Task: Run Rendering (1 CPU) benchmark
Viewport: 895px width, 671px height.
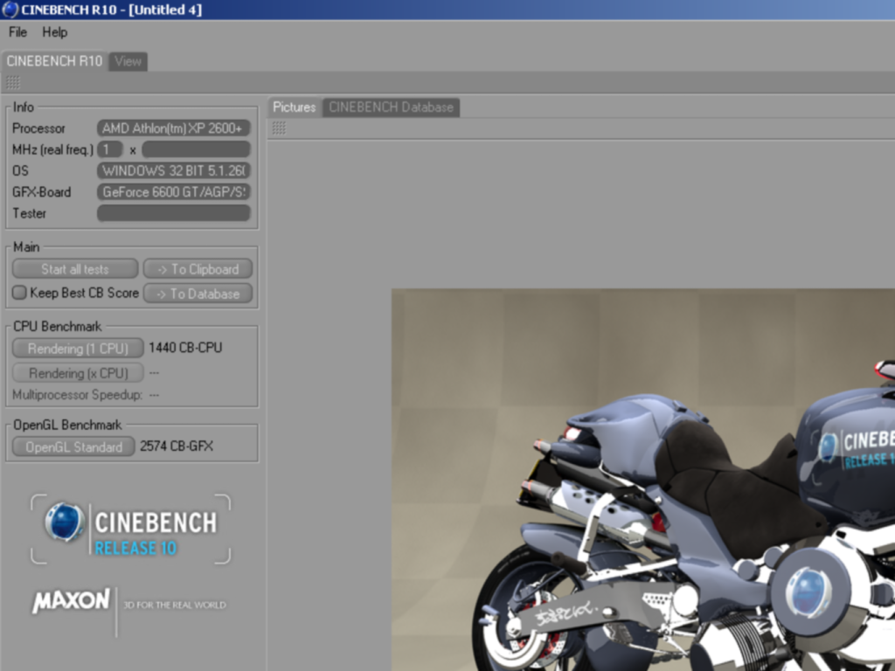Action: pos(78,348)
